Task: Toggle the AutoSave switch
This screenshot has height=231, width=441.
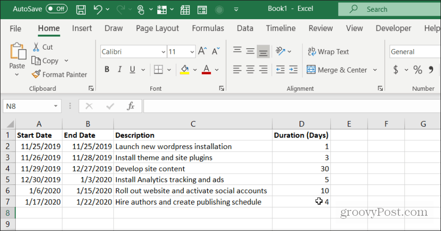Action: point(56,9)
